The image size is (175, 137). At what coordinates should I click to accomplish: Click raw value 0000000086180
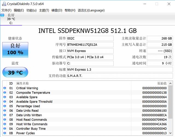pos(154,111)
